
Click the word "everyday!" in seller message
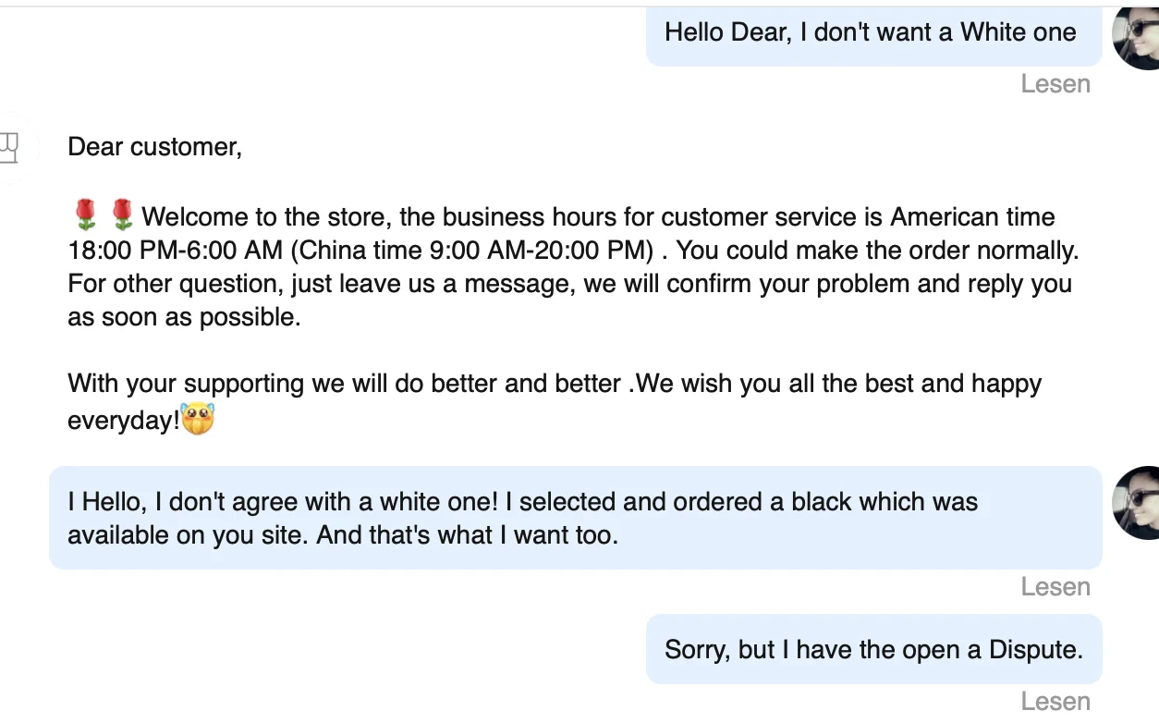click(123, 421)
